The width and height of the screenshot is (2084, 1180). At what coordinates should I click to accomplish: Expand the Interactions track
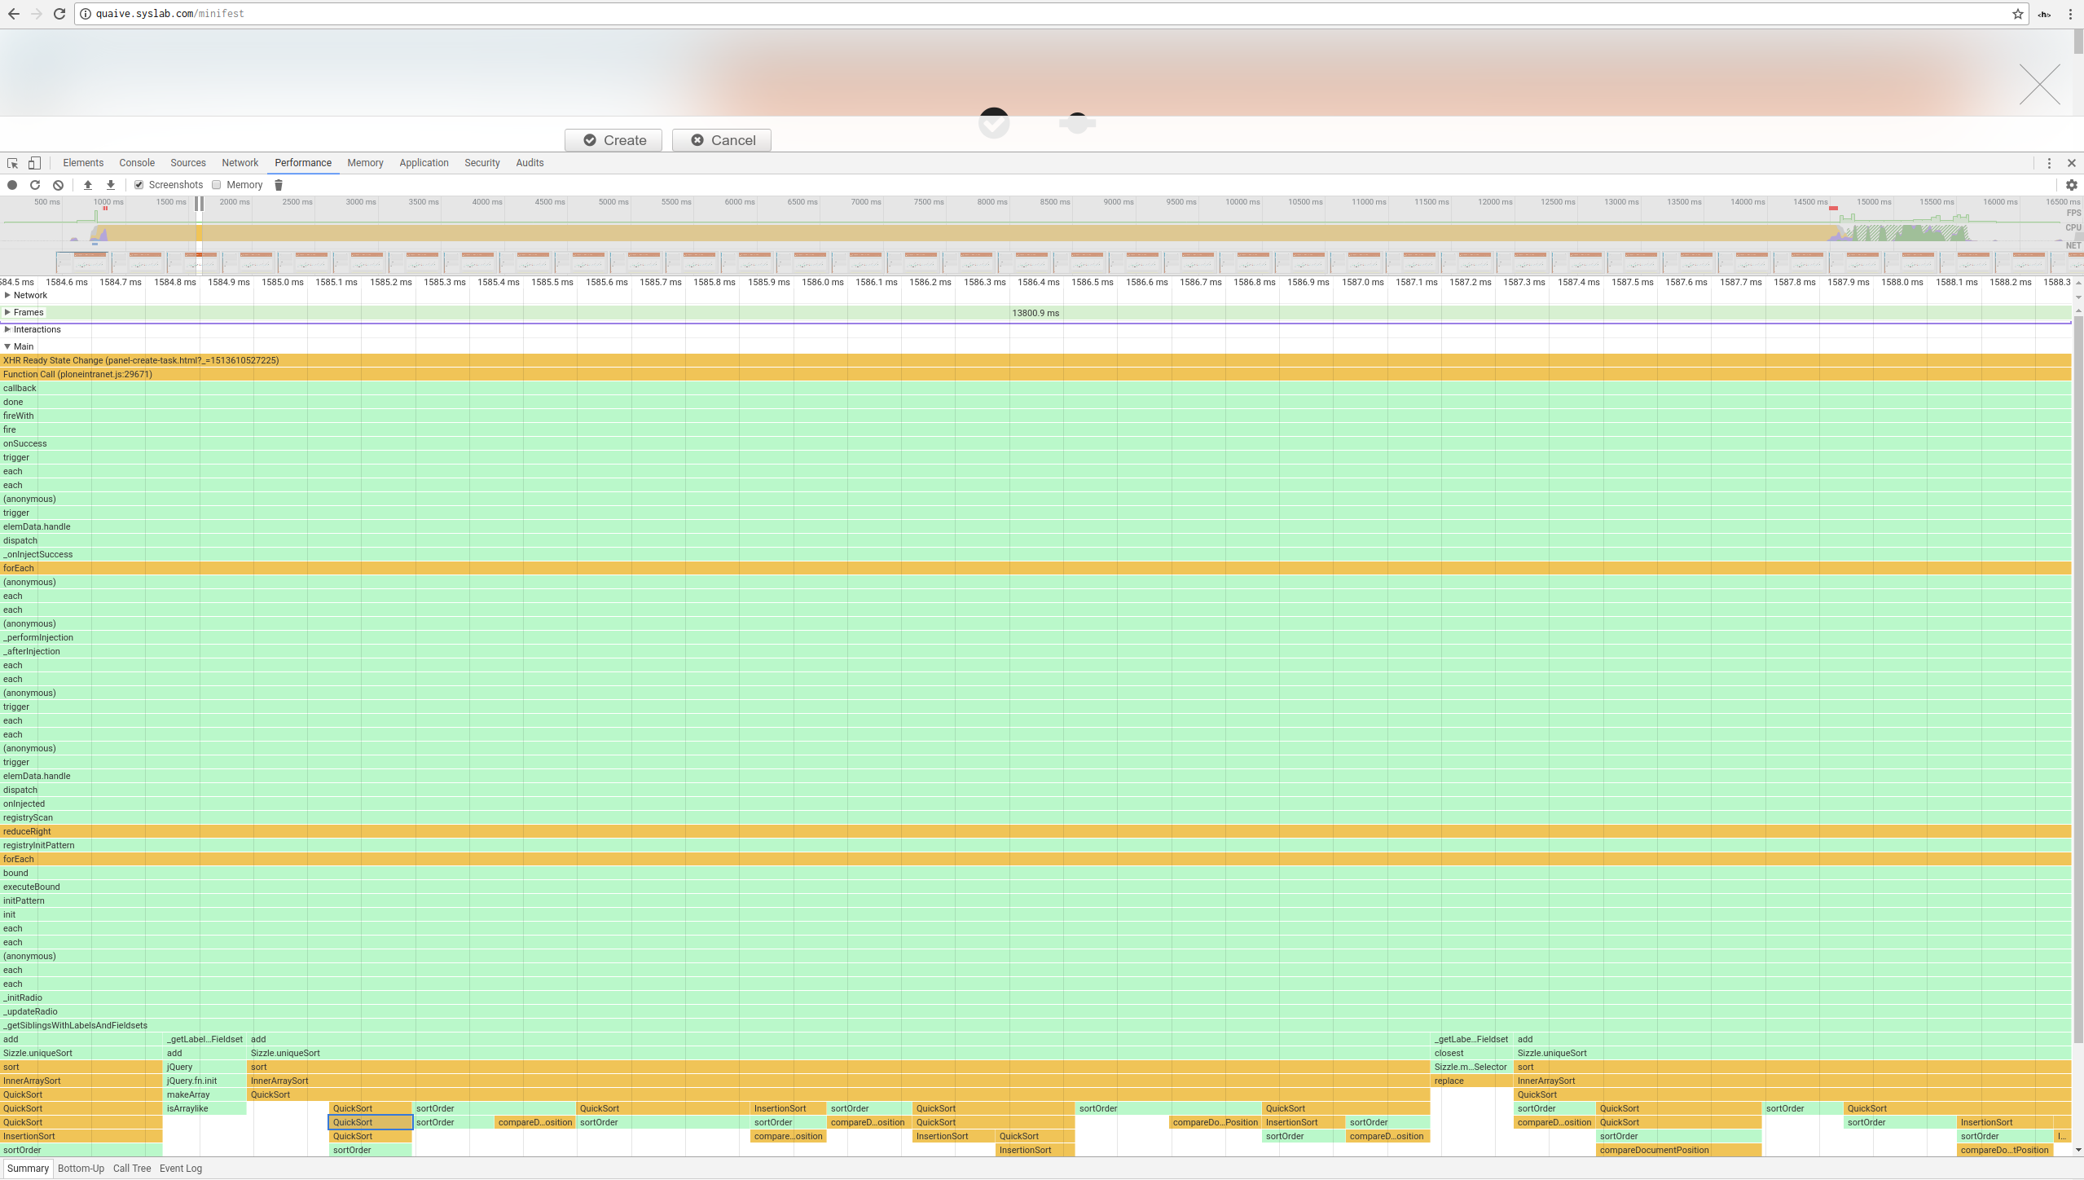pyautogui.click(x=7, y=329)
